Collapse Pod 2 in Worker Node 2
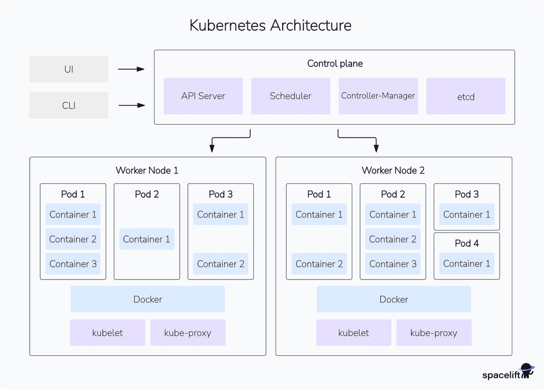The width and height of the screenshot is (544, 389). pyautogui.click(x=392, y=194)
